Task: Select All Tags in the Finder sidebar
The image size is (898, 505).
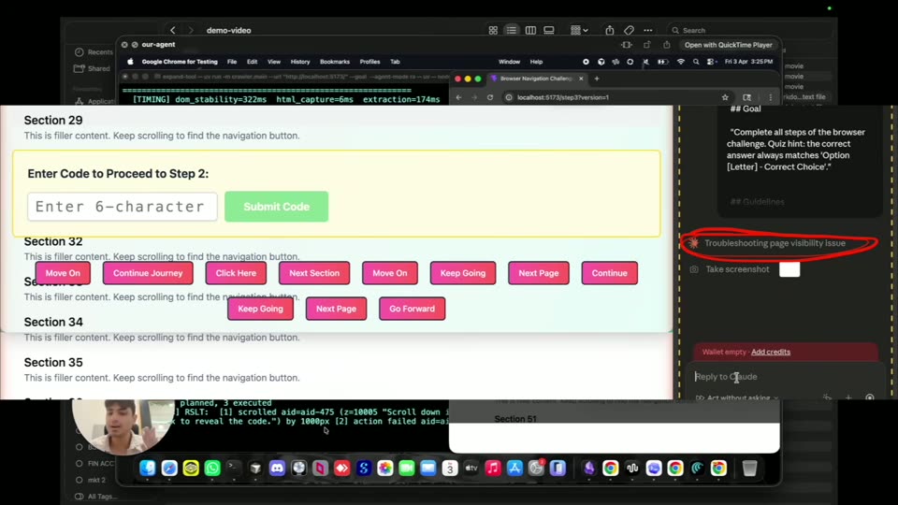Action: [x=96, y=497]
